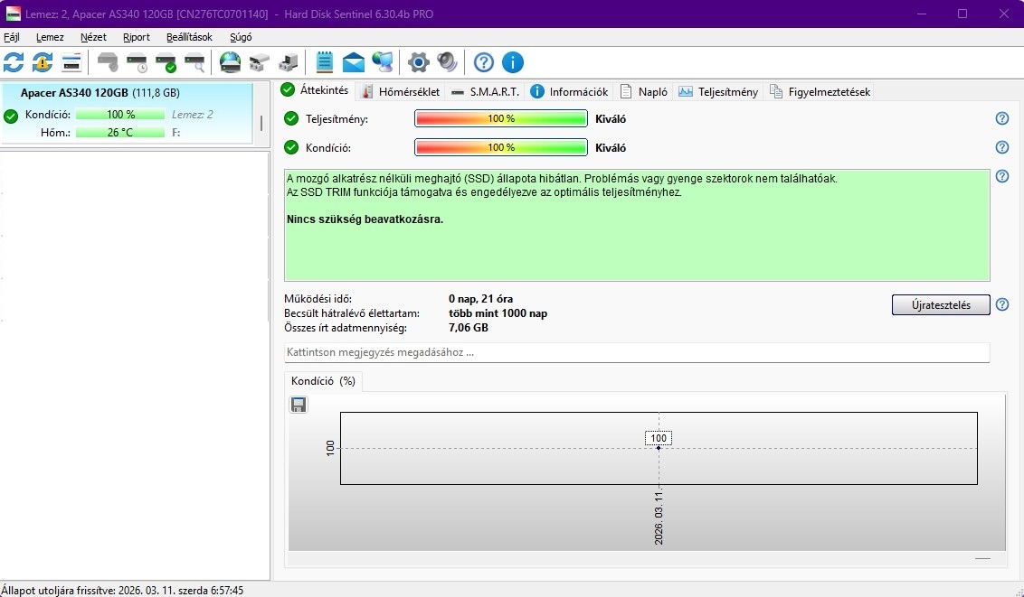This screenshot has width=1024, height=597.
Task: Click help icon beside the Kondíció bar row
Action: [x=1001, y=147]
